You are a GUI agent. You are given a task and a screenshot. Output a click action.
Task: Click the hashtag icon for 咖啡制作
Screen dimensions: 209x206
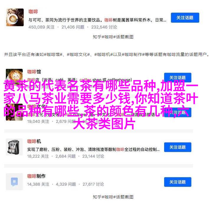tap(14, 182)
